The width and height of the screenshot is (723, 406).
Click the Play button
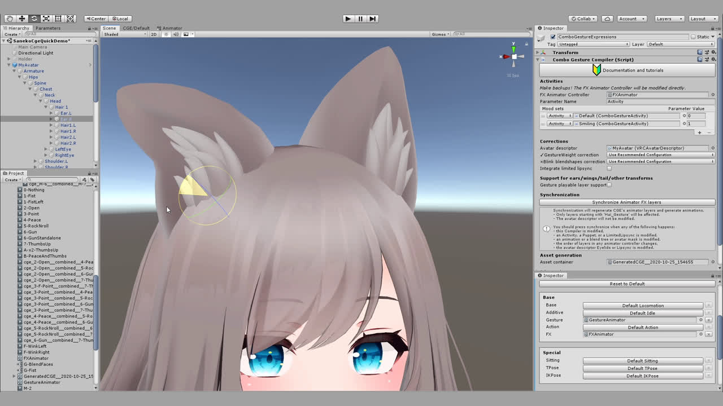(348, 19)
